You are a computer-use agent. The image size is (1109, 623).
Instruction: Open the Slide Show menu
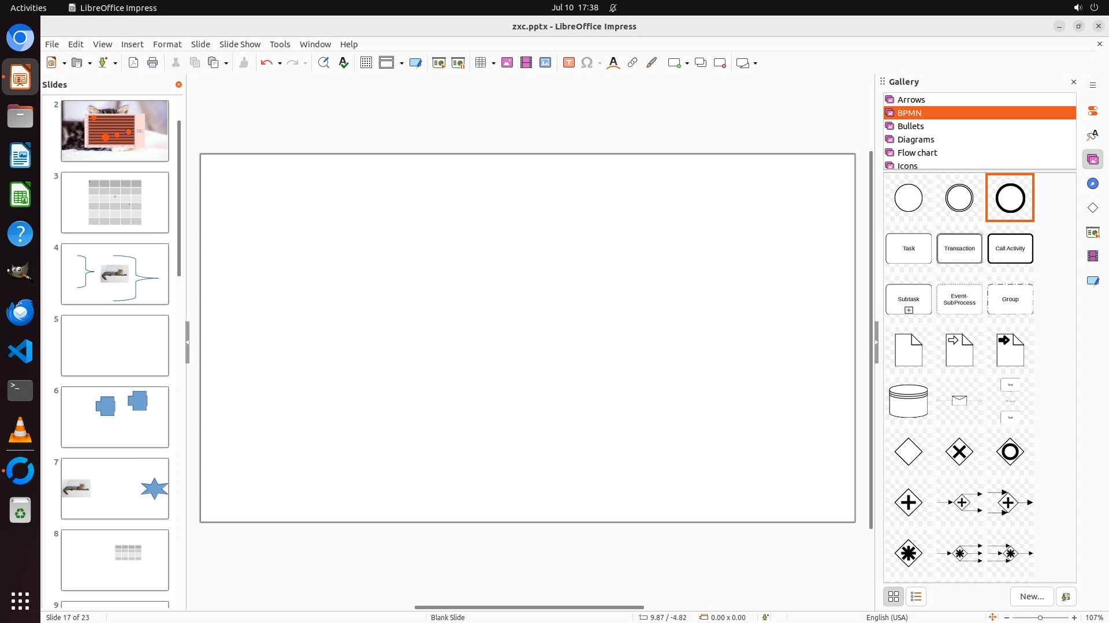[240, 44]
